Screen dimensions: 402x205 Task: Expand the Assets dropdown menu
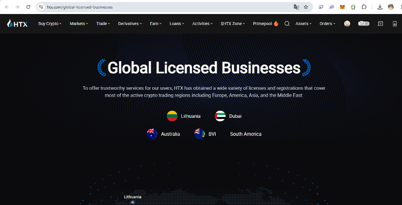coord(304,24)
